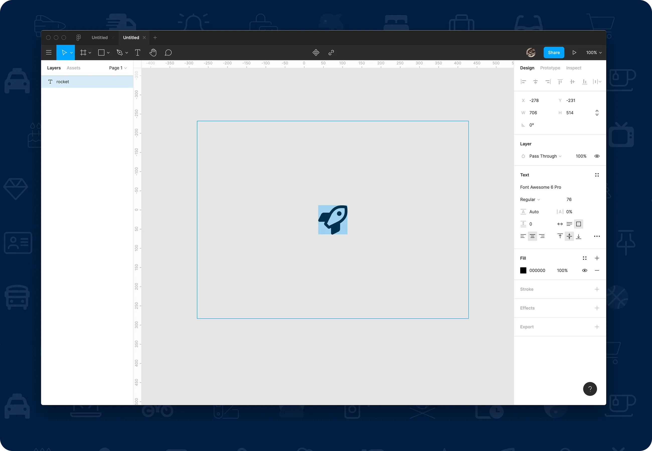This screenshot has height=451, width=652.
Task: Toggle the constrain proportions lock for width and height
Action: 597,112
